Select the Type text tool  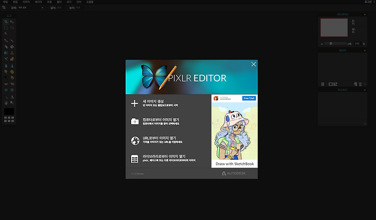[x=12, y=97]
